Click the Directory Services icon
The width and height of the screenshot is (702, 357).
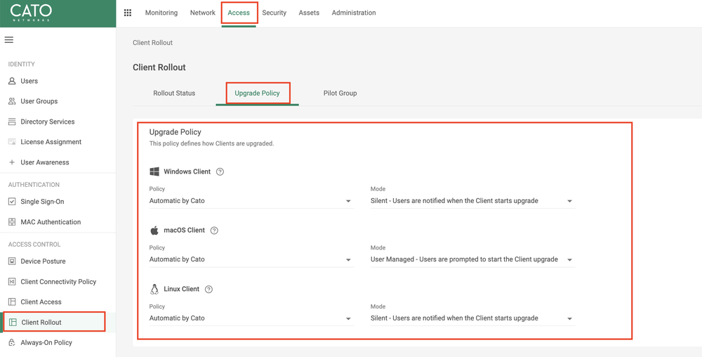click(x=12, y=122)
